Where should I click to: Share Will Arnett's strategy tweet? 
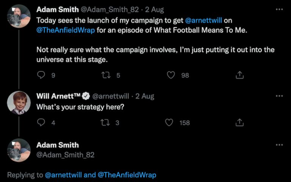239,122
